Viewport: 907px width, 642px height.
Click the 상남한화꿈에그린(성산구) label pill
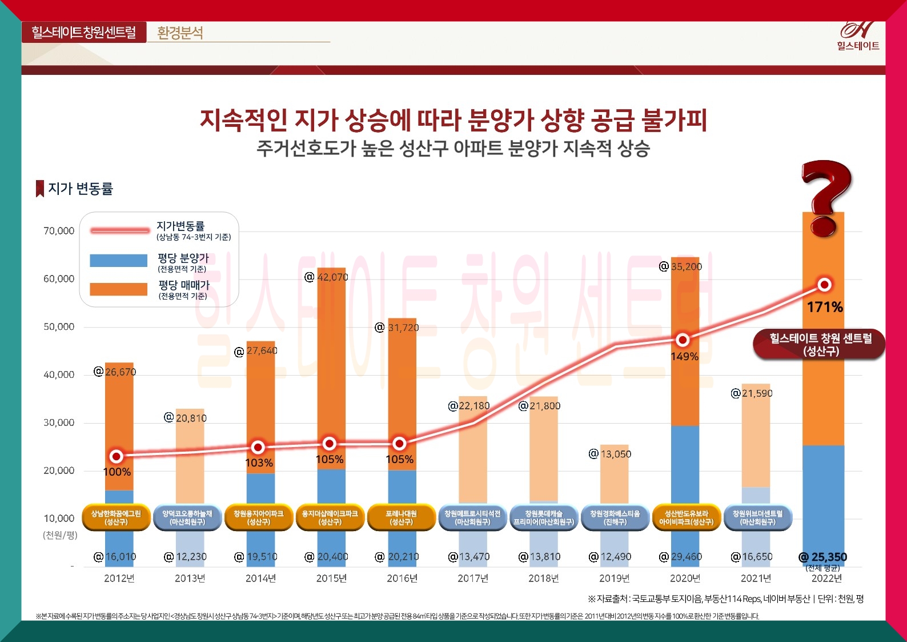[116, 517]
